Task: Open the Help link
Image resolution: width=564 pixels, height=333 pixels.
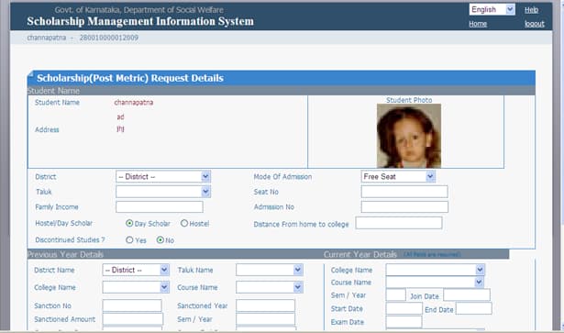Action: [531, 10]
